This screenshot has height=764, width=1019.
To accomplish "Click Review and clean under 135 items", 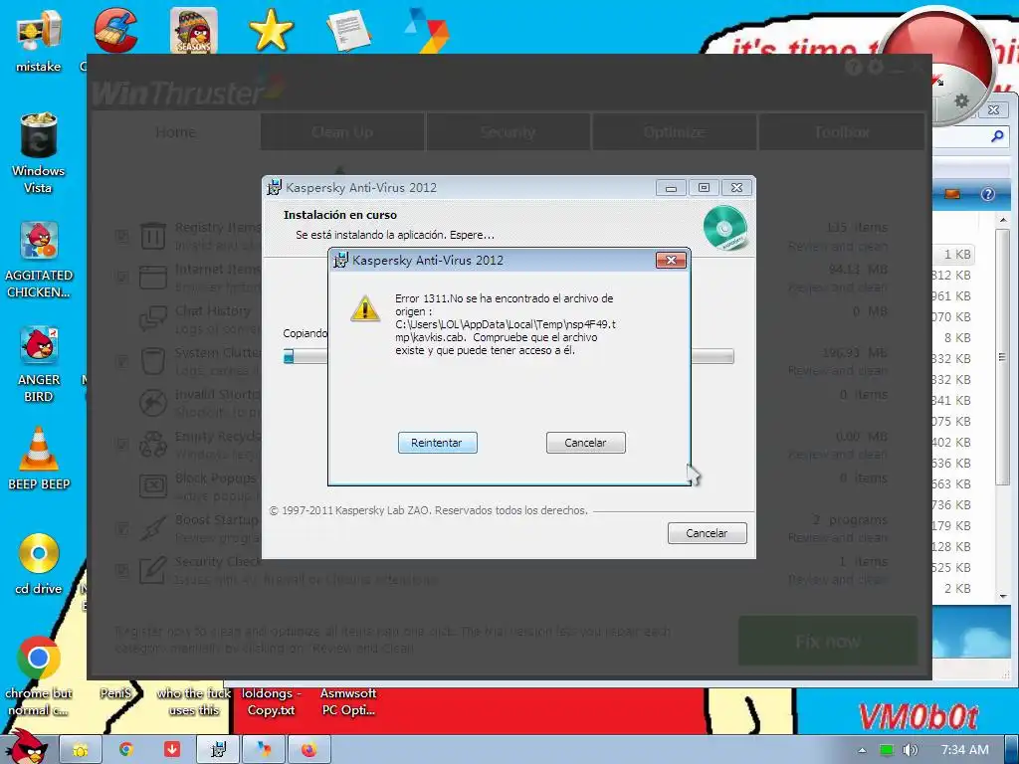I will point(838,246).
